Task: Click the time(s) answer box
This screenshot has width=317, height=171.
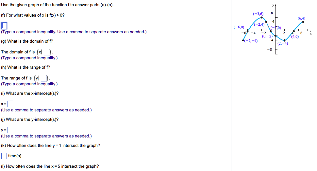Action: [4, 156]
